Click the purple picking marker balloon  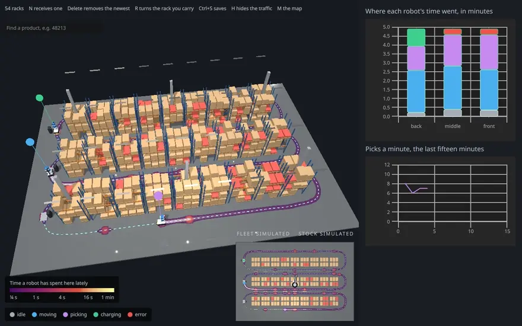tap(158, 196)
